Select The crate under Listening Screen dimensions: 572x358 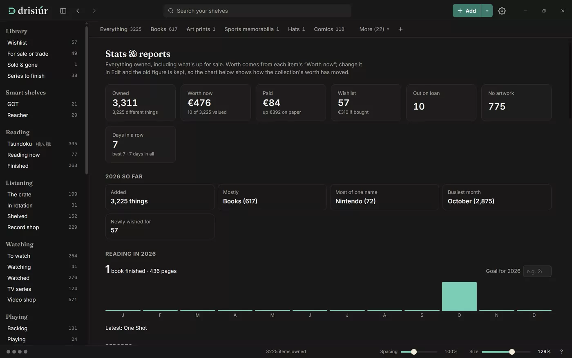(42, 194)
